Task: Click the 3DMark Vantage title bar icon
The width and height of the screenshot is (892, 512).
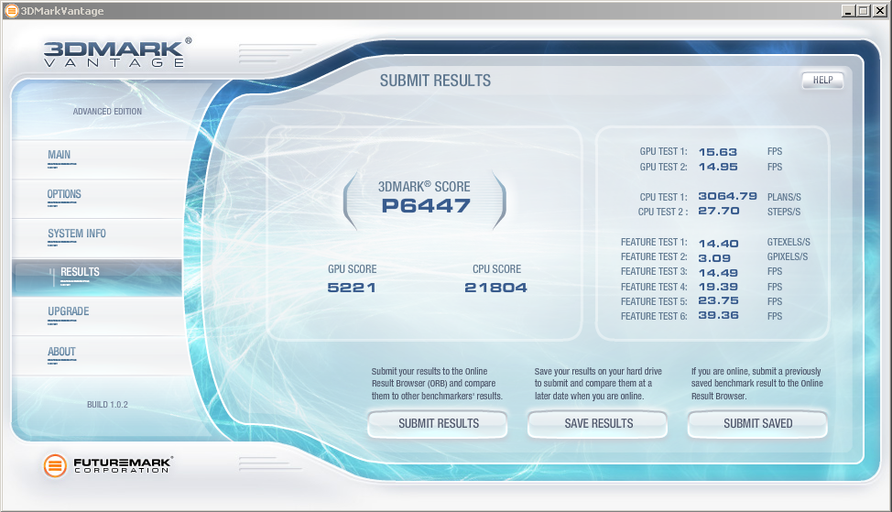Action: click(x=10, y=10)
